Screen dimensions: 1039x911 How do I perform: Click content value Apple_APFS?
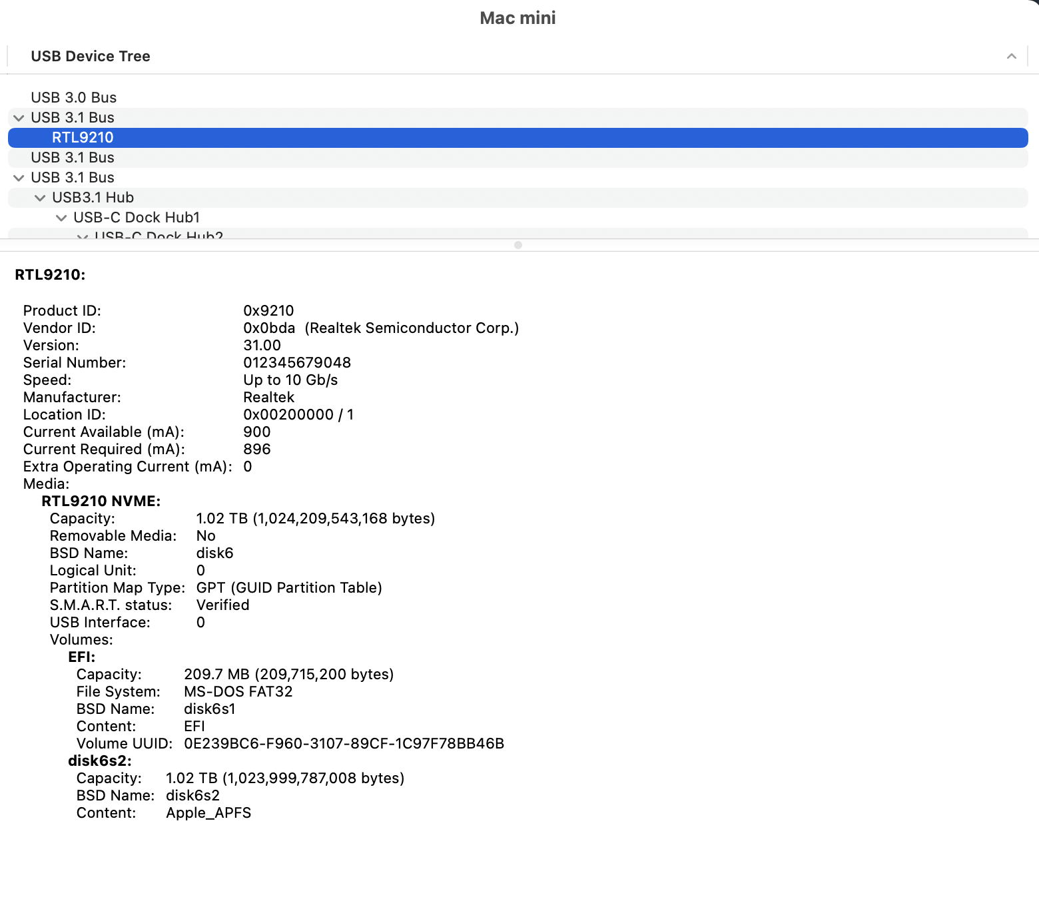click(x=208, y=813)
